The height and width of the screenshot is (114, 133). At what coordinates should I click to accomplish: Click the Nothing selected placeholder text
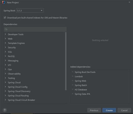[100, 40]
